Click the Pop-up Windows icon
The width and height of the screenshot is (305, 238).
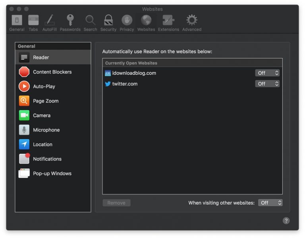[24, 173]
